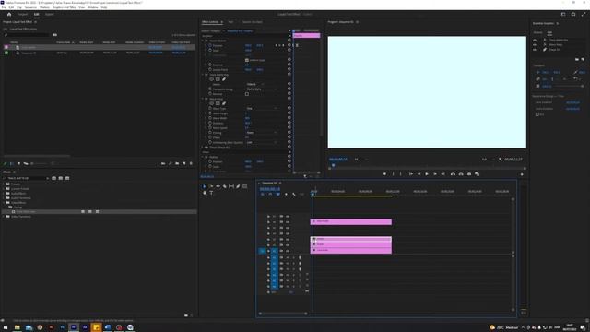Click Mark Out in the Program monitor
Image resolution: width=590 pixels, height=332 pixels.
[401, 174]
